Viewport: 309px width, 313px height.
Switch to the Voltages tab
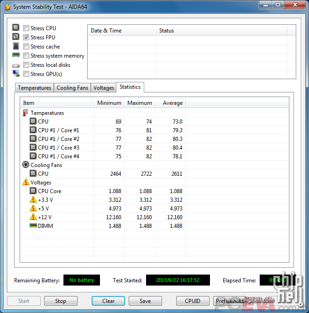pyautogui.click(x=104, y=88)
